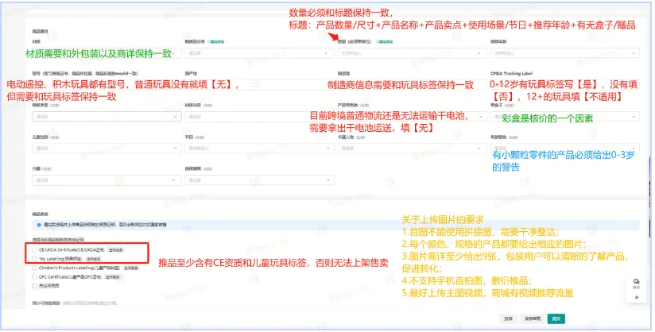Expand the 质保期限 dropdown
Screen dimensions: 655x332
[259, 180]
